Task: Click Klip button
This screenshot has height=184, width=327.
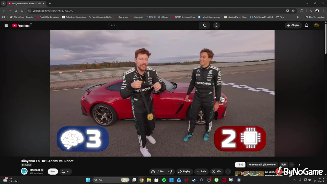Action: click(217, 171)
